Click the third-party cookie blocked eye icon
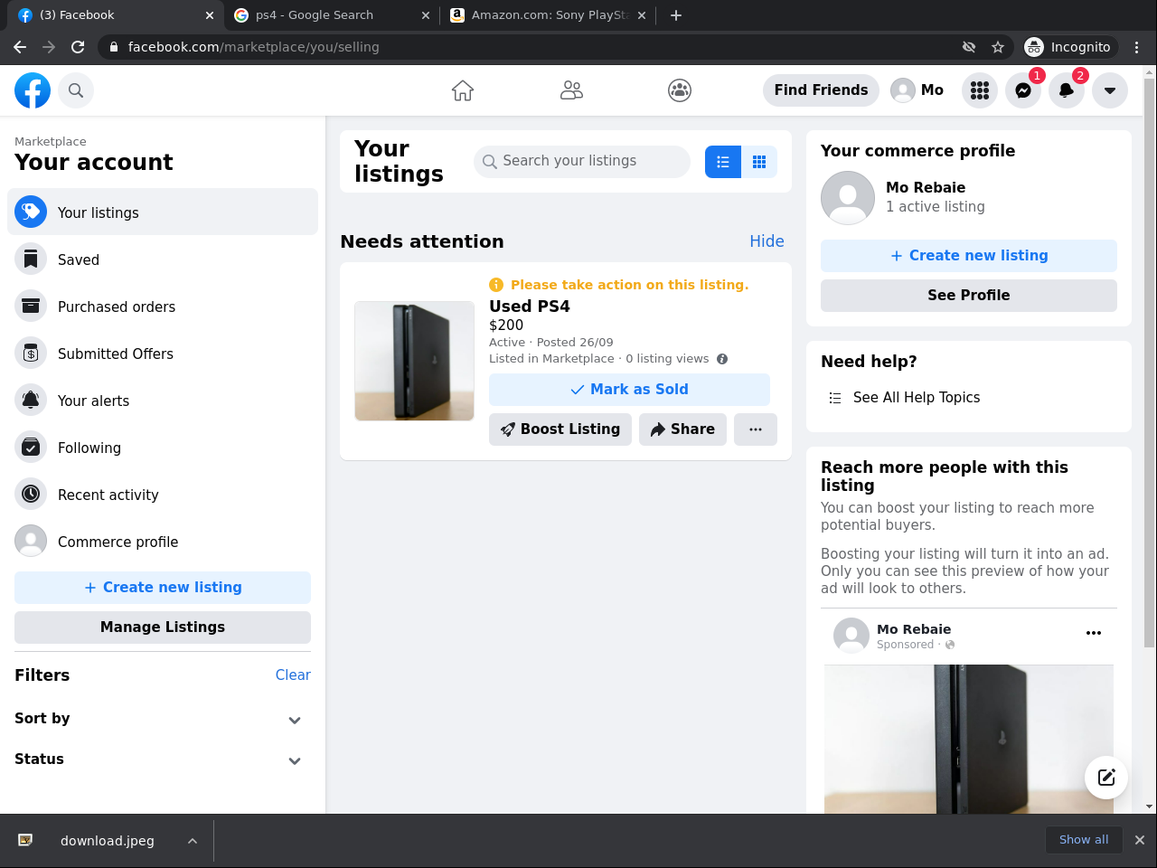Viewport: 1157px width, 868px height. 969,47
